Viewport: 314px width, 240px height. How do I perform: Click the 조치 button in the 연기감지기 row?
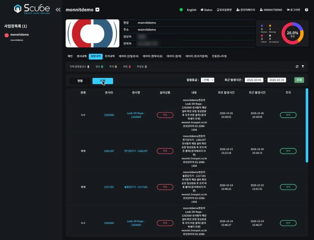pos(288,151)
